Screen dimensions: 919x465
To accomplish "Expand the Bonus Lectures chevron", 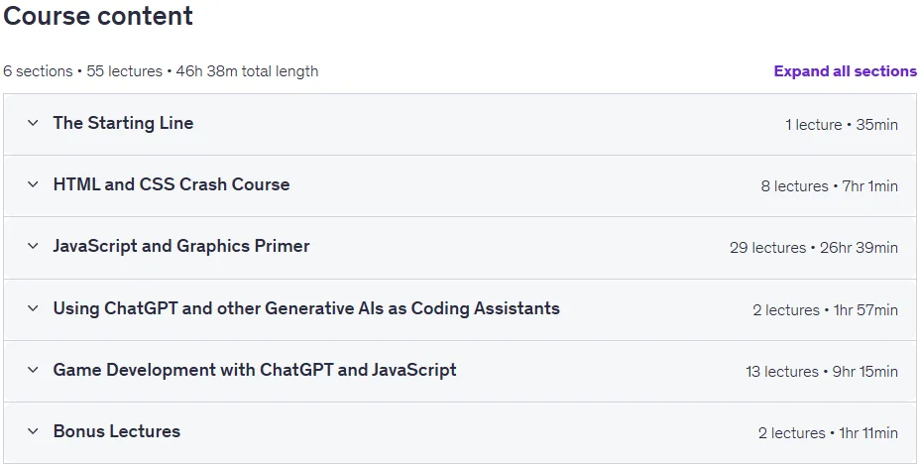I will pyautogui.click(x=33, y=431).
